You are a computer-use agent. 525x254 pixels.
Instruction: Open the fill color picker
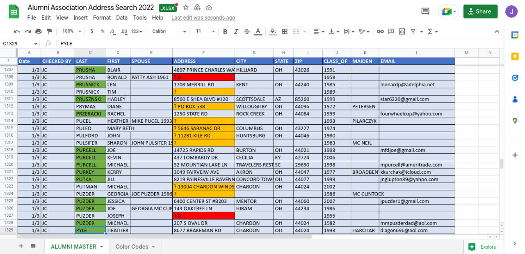(274, 31)
